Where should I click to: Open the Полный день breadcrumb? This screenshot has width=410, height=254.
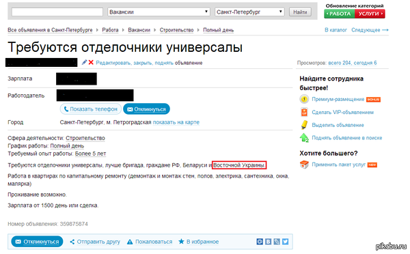click(219, 30)
